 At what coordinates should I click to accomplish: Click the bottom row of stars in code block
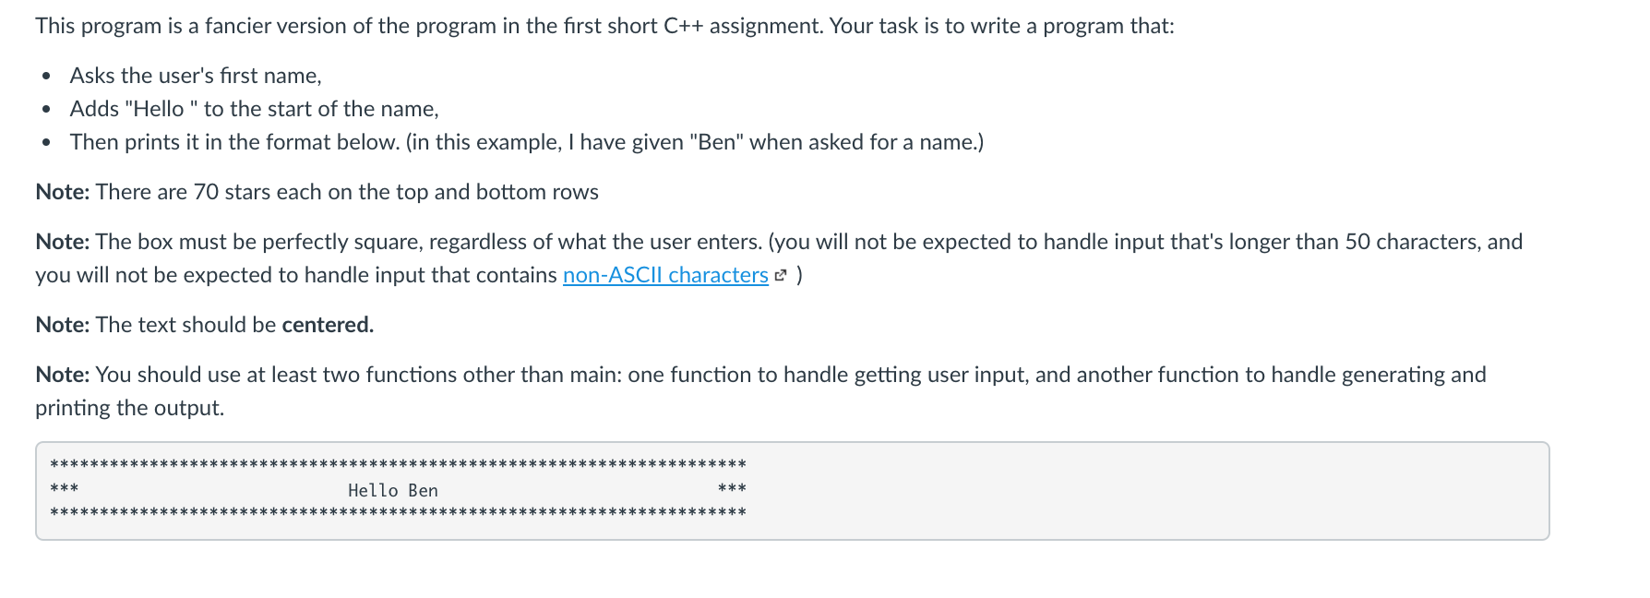click(x=398, y=512)
